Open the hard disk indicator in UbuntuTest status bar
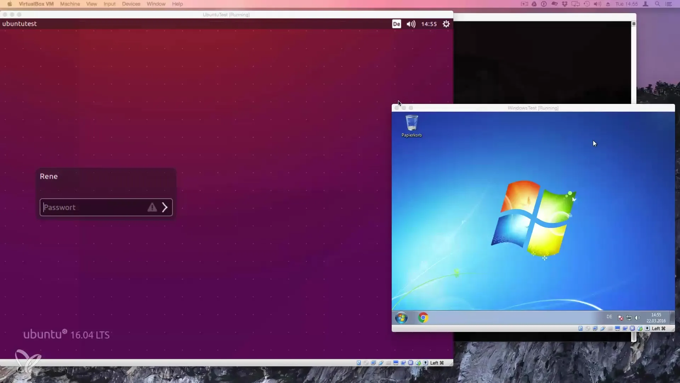 359,363
